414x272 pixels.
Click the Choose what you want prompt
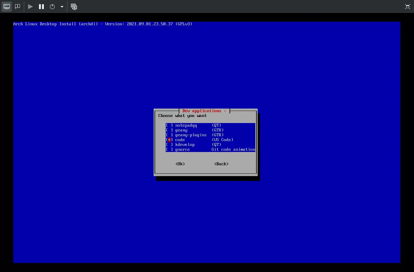pos(182,116)
